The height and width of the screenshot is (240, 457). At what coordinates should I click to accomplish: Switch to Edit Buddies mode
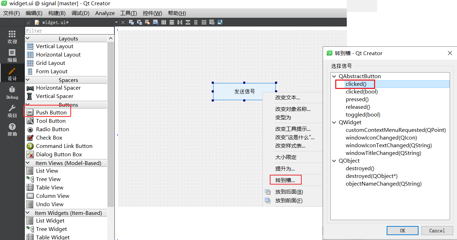tap(147, 22)
